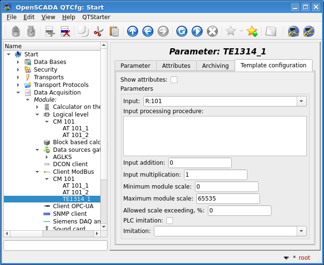Click the Delete item toolbar icon
Screen dimensions: 324x265
coord(65,32)
